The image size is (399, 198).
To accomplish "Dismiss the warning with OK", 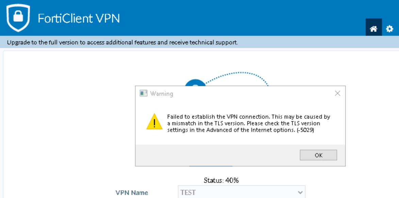I will (x=318, y=155).
